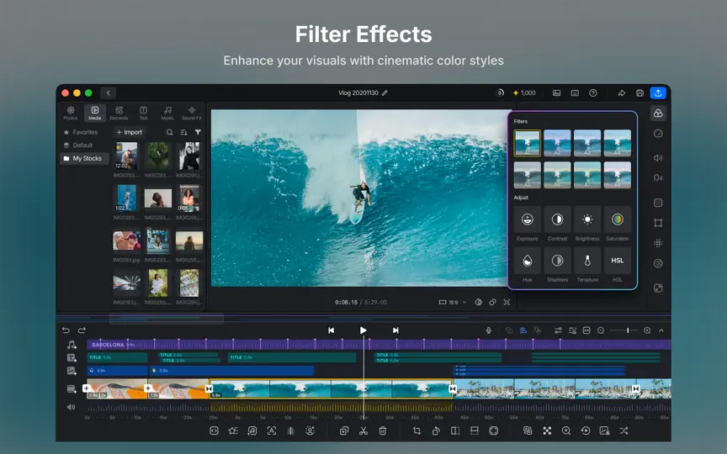Start a voiceover with the microphone icon
This screenshot has width=727, height=454.
coord(488,330)
